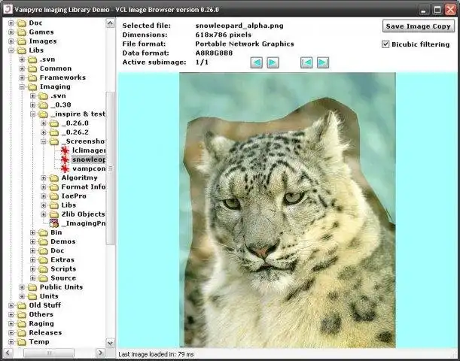Expand the Common folder node
This screenshot has width=460, height=361.
tap(22, 68)
